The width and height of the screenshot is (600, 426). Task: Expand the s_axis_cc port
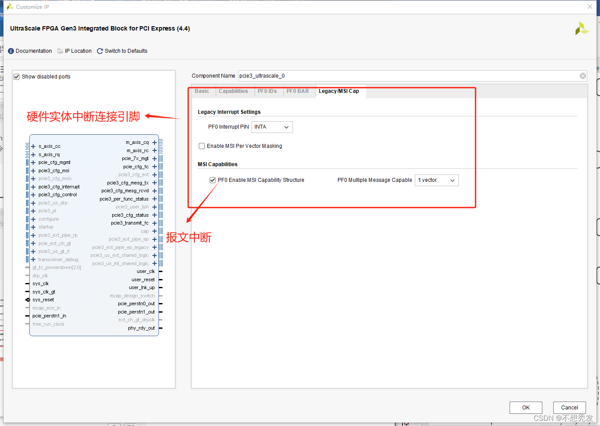click(x=33, y=147)
